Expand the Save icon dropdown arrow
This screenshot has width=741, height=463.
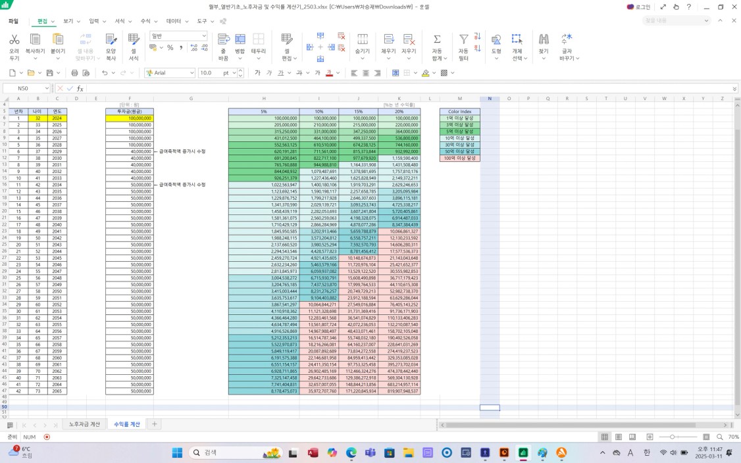58,73
